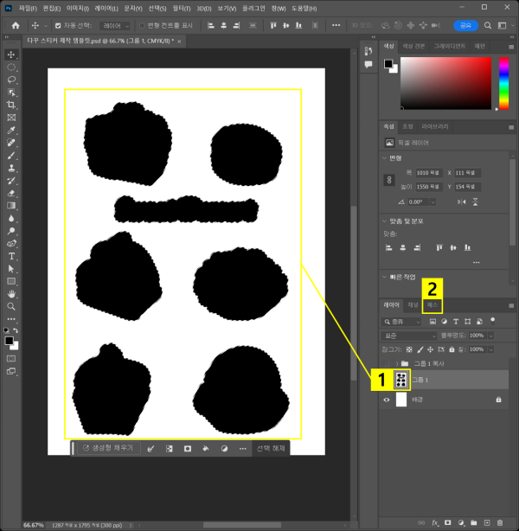Expand the 그룹 1 복사 group
This screenshot has width=519, height=531.
pyautogui.click(x=397, y=363)
